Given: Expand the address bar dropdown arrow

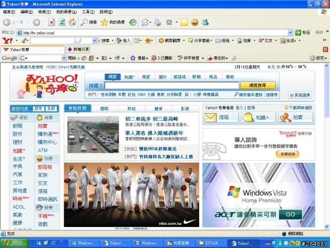Looking at the screenshot, I should point(290,33).
